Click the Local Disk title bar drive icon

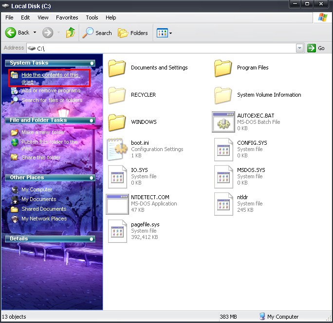5,6
